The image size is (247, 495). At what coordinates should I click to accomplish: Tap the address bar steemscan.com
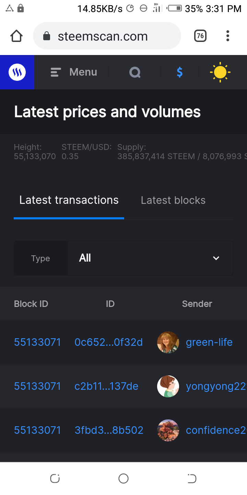pos(103,36)
